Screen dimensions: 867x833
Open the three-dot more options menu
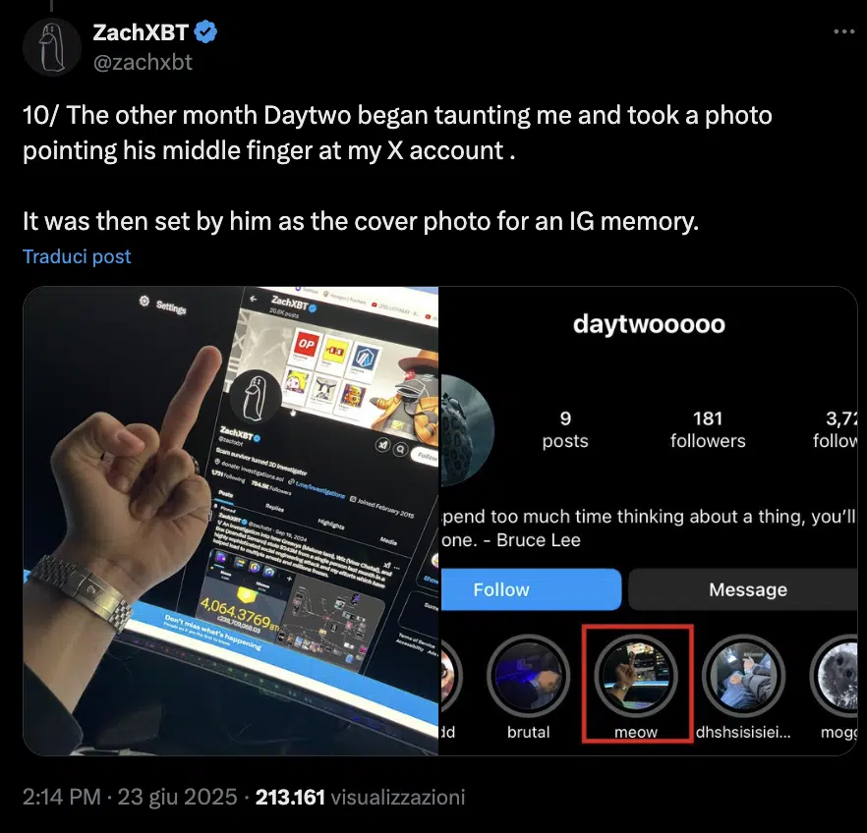(x=843, y=31)
